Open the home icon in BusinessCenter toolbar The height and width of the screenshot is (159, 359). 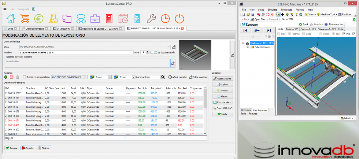(x=11, y=19)
